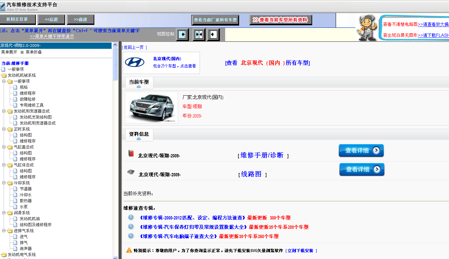
Task: Click the wrench app logo in title
Action: [x=3, y=7]
